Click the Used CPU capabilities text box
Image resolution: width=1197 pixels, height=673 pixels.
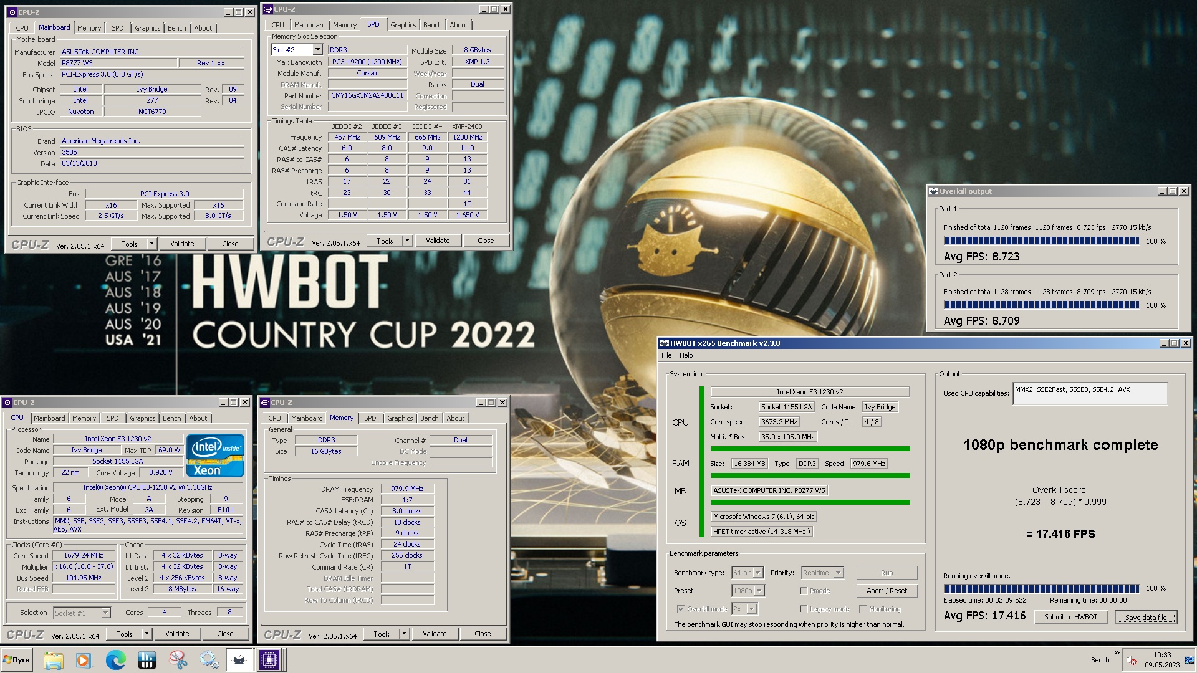point(1090,393)
